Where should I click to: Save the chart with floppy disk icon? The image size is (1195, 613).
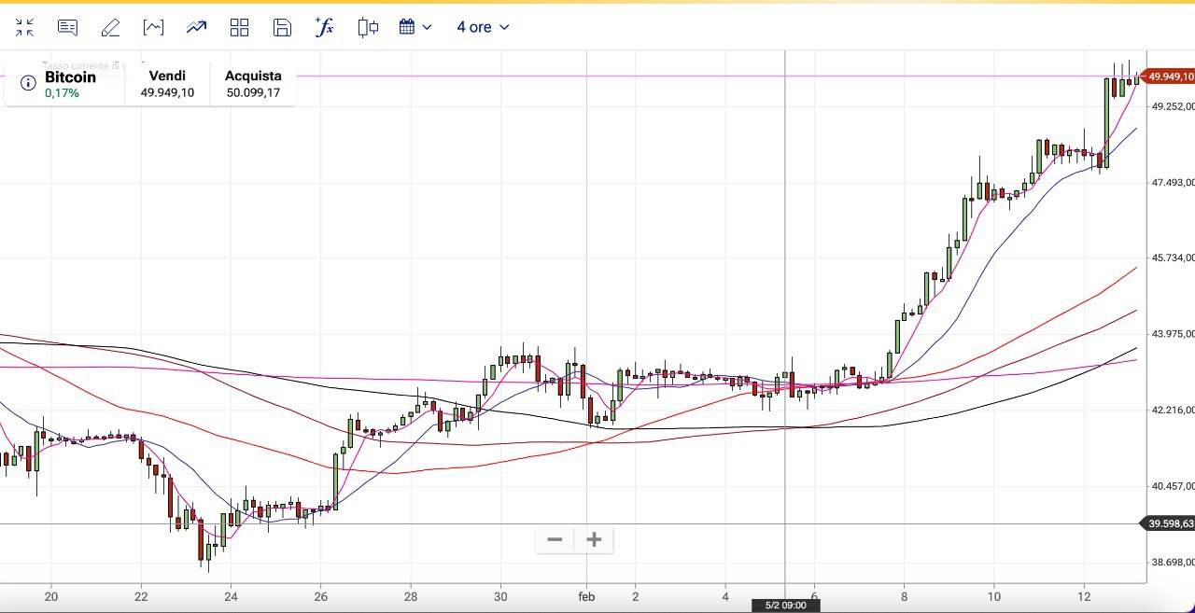click(282, 27)
